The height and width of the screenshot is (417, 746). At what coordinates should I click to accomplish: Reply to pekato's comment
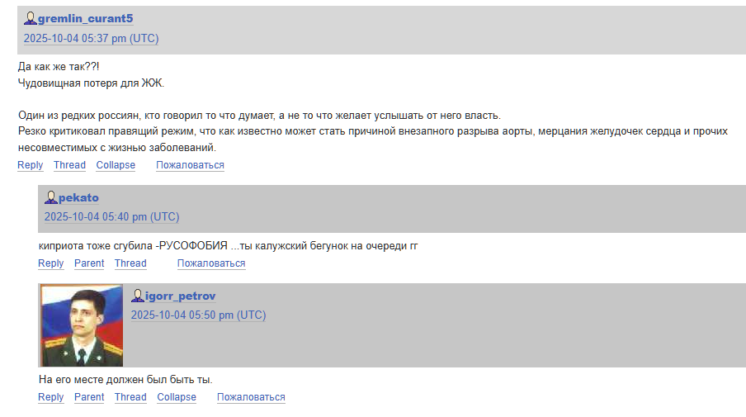click(51, 263)
